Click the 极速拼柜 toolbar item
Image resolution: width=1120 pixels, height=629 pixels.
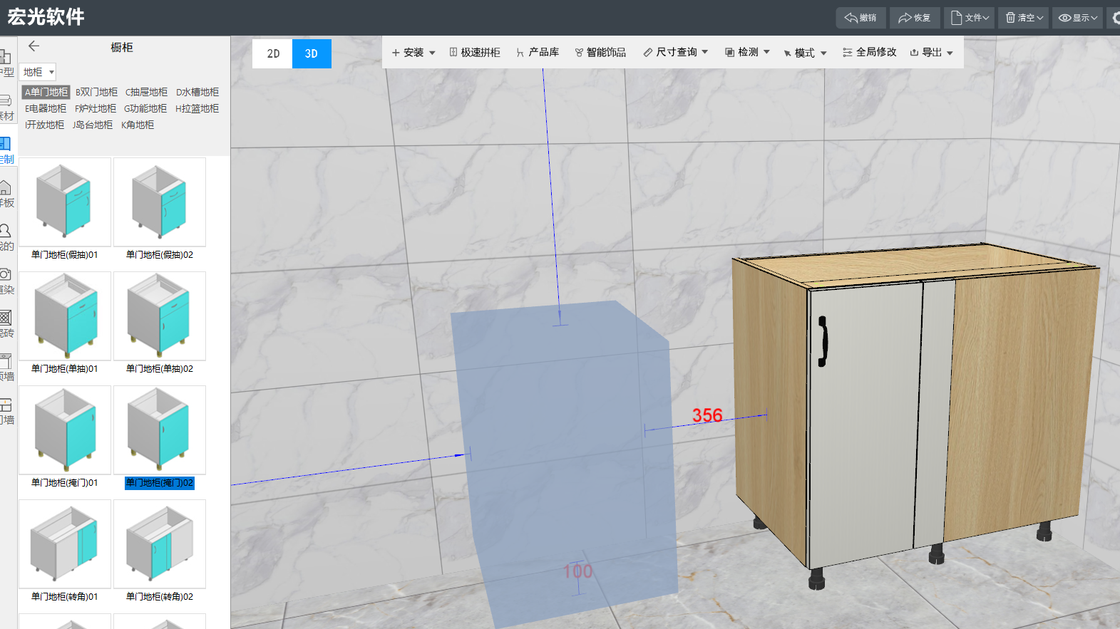tap(475, 53)
